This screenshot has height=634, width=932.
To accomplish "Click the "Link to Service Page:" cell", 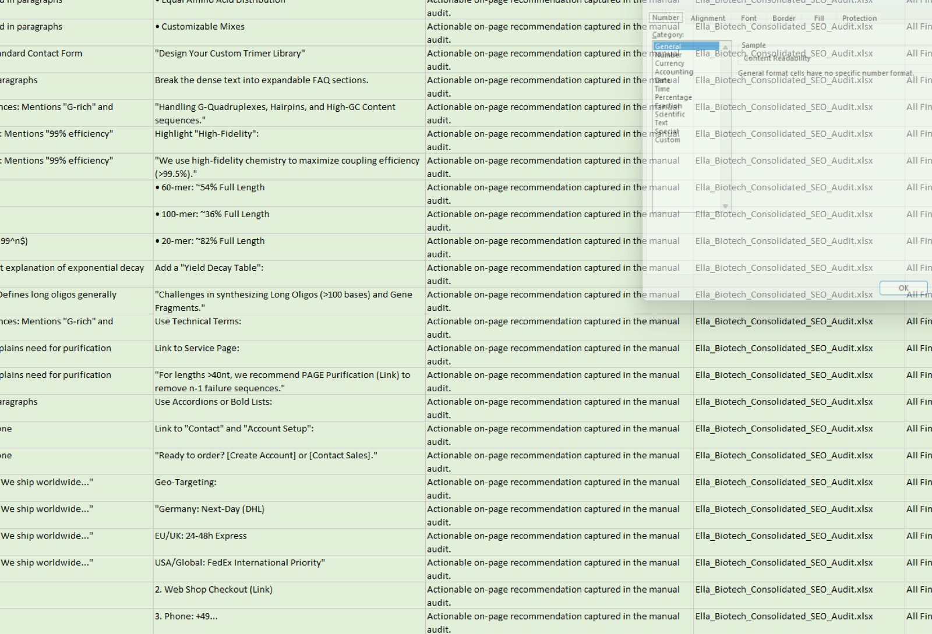I will coord(289,355).
